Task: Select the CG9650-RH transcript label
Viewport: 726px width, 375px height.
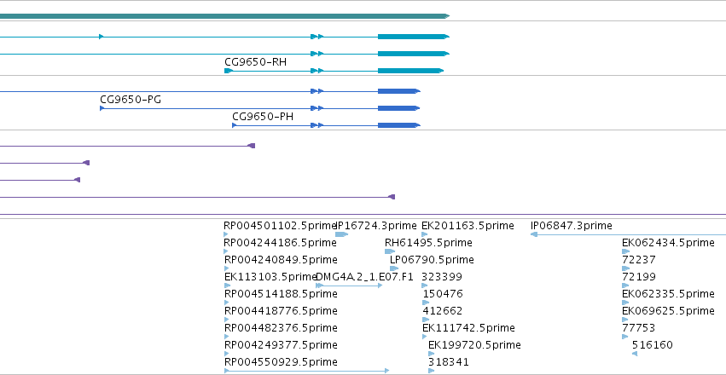Action: click(x=255, y=62)
